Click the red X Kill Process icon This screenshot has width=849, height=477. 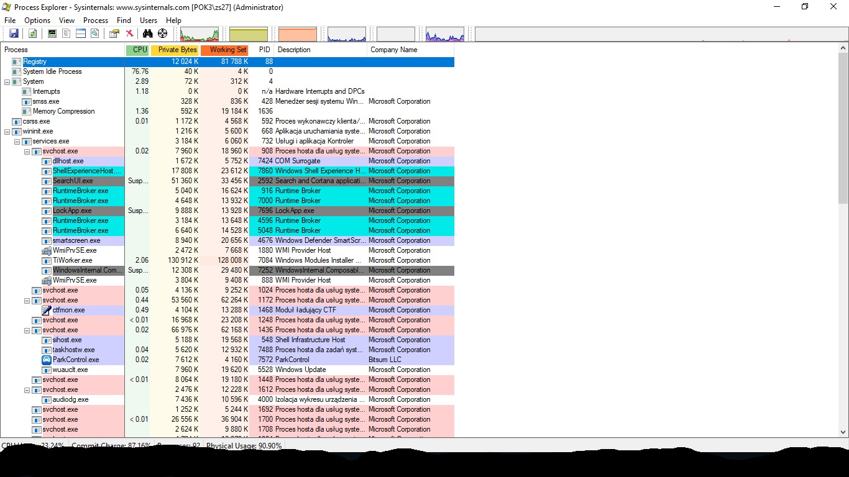(x=129, y=34)
